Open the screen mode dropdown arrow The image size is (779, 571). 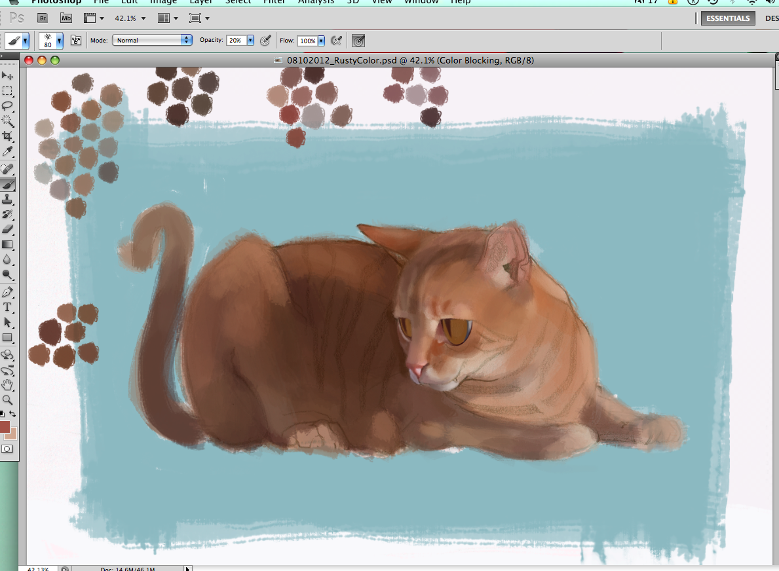206,18
